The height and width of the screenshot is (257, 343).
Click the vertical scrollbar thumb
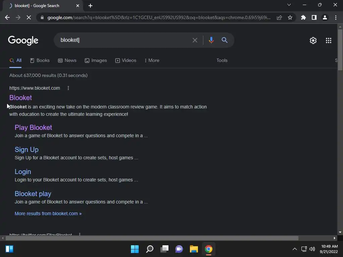point(340,50)
